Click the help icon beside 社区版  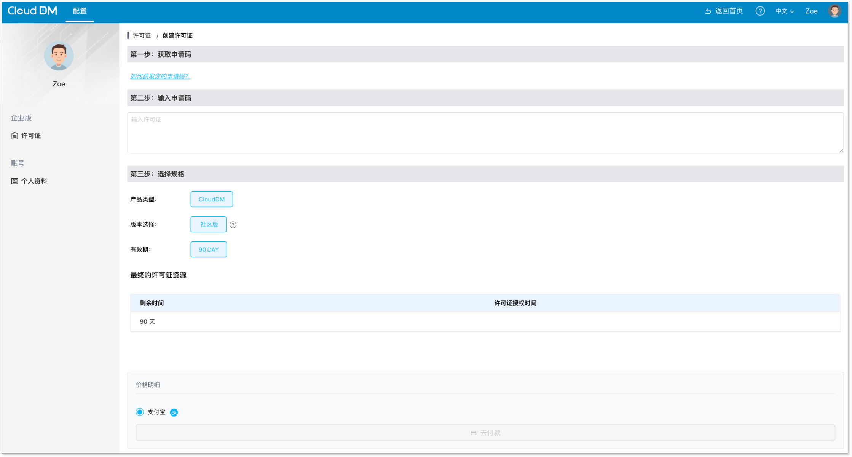(x=233, y=225)
